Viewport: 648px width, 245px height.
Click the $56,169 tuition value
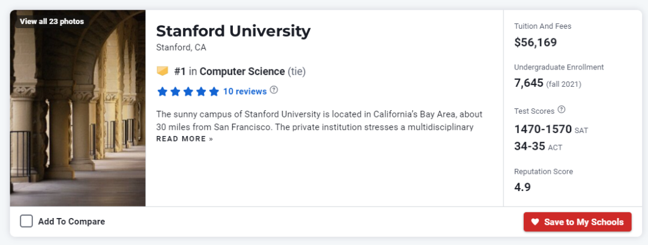coord(535,43)
